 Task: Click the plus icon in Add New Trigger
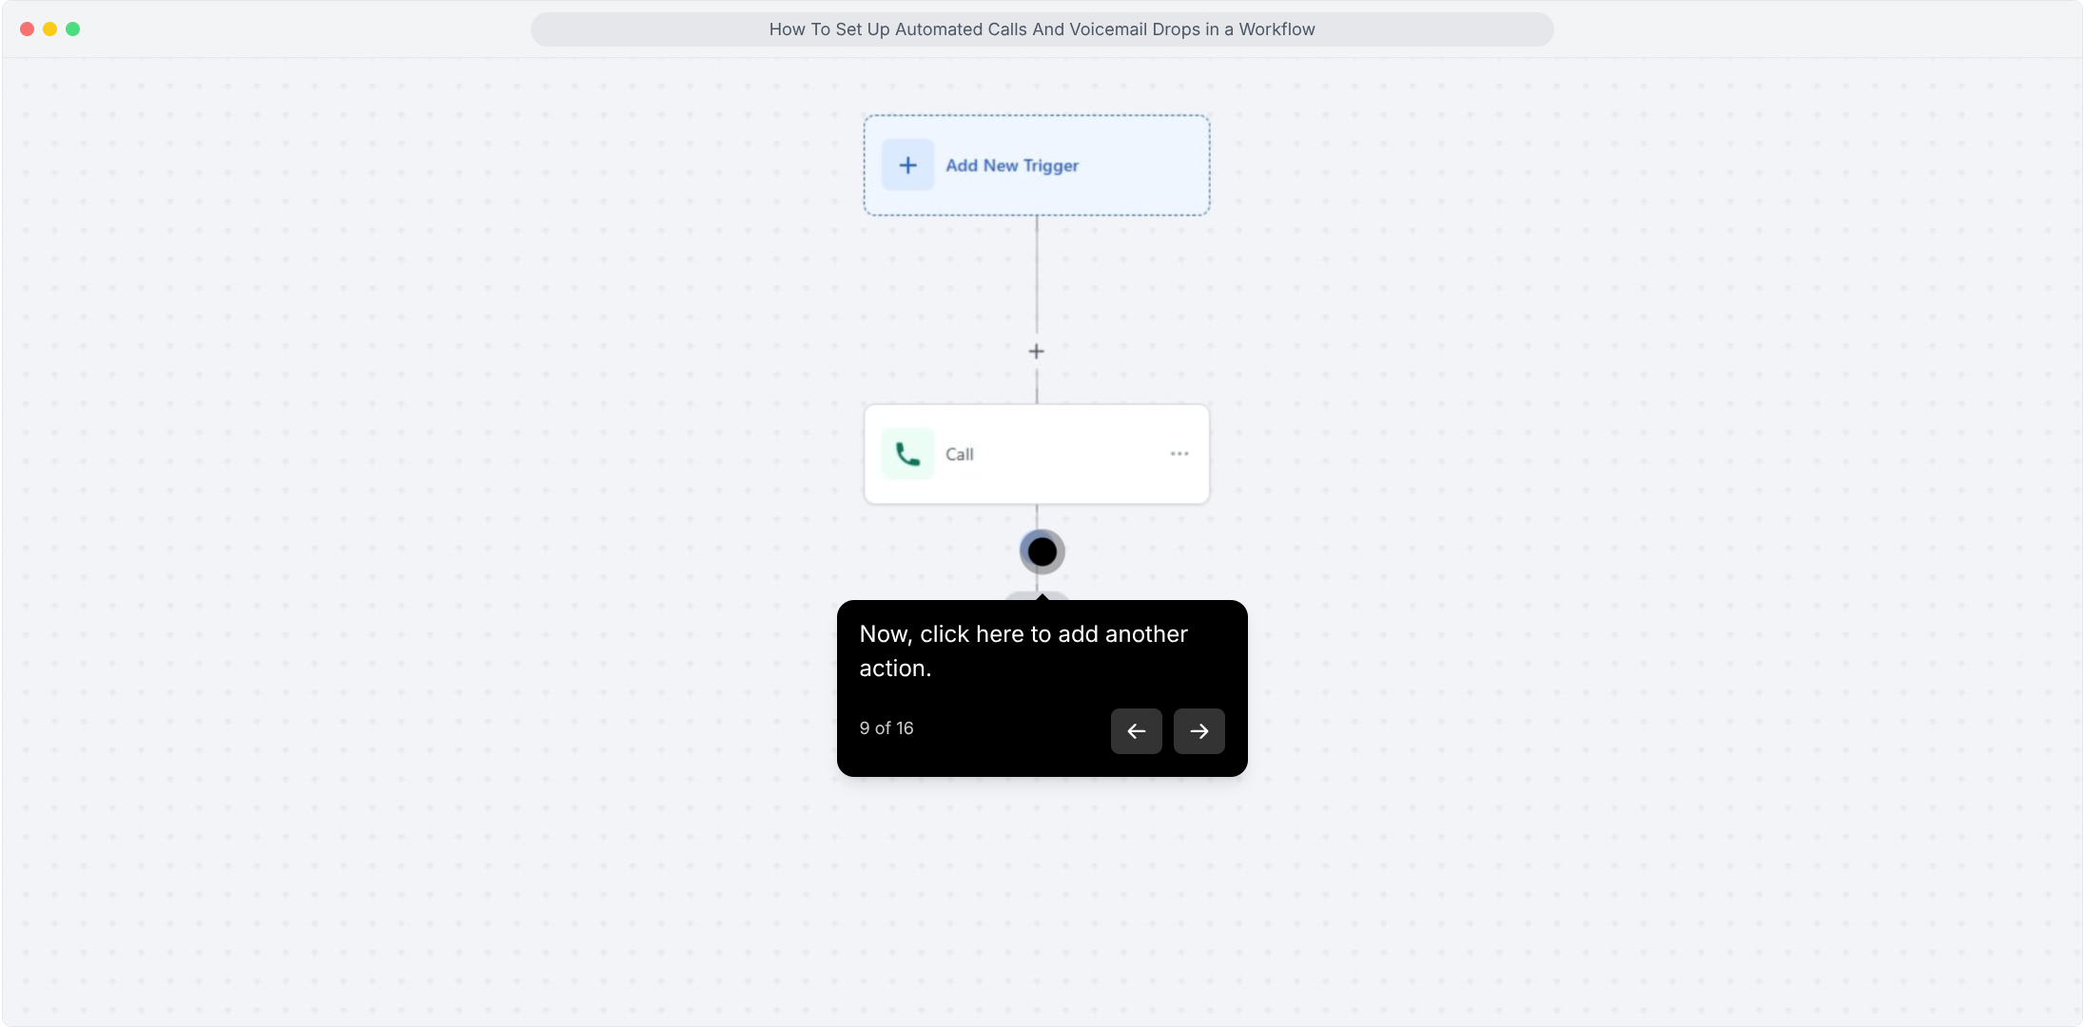pyautogui.click(x=908, y=165)
